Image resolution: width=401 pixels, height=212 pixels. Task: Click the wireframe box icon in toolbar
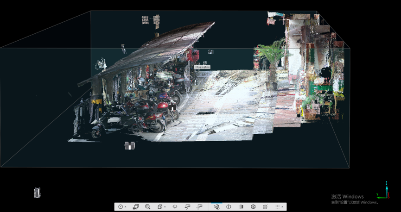click(x=253, y=207)
